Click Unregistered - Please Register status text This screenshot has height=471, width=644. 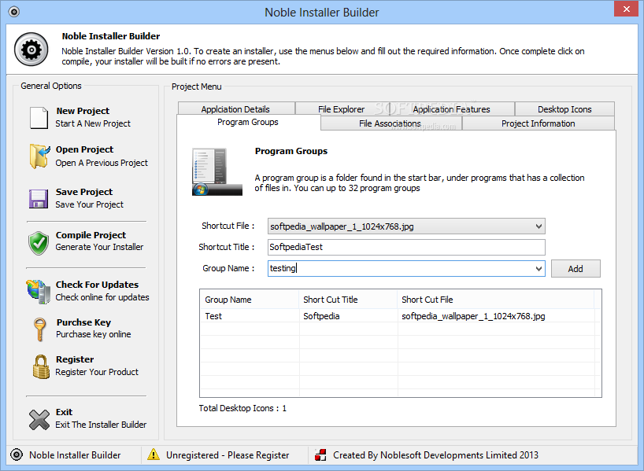228,455
